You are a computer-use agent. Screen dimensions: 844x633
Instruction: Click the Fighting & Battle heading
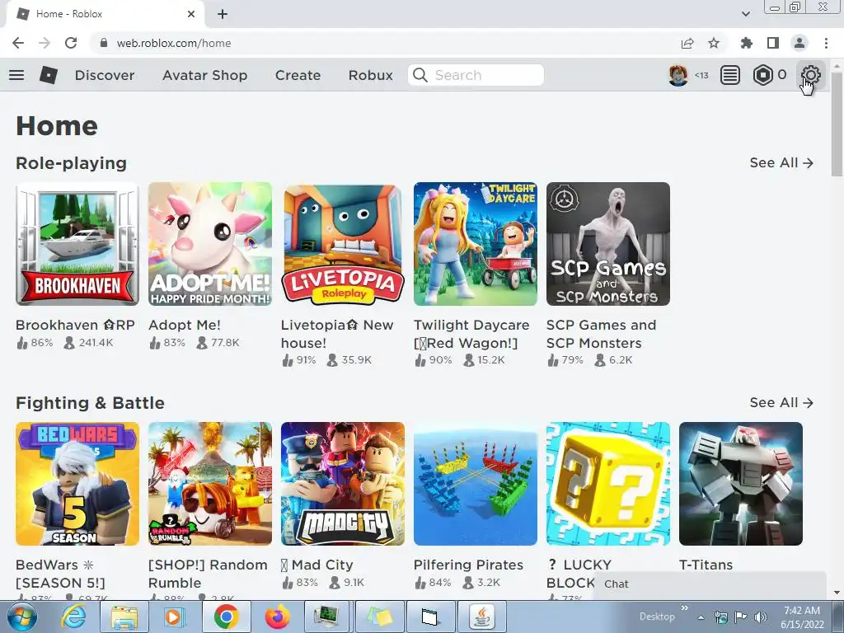[x=90, y=402]
